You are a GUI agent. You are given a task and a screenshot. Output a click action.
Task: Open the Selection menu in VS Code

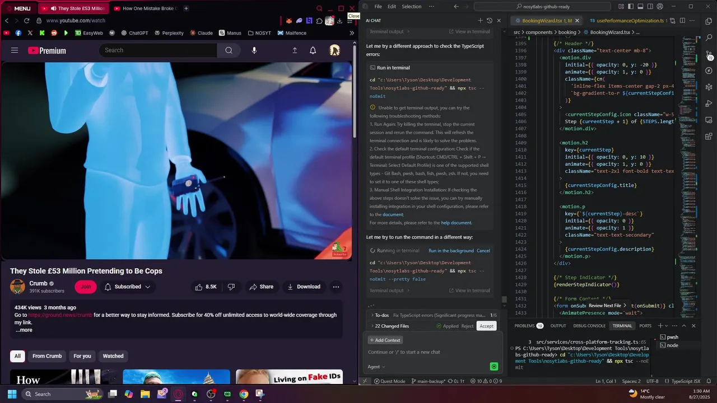[x=411, y=7]
